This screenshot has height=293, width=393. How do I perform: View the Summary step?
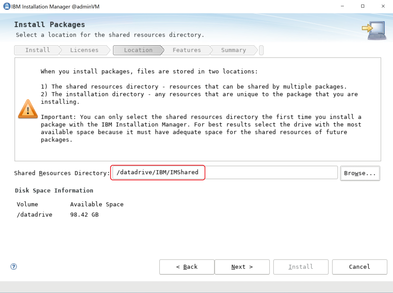233,50
